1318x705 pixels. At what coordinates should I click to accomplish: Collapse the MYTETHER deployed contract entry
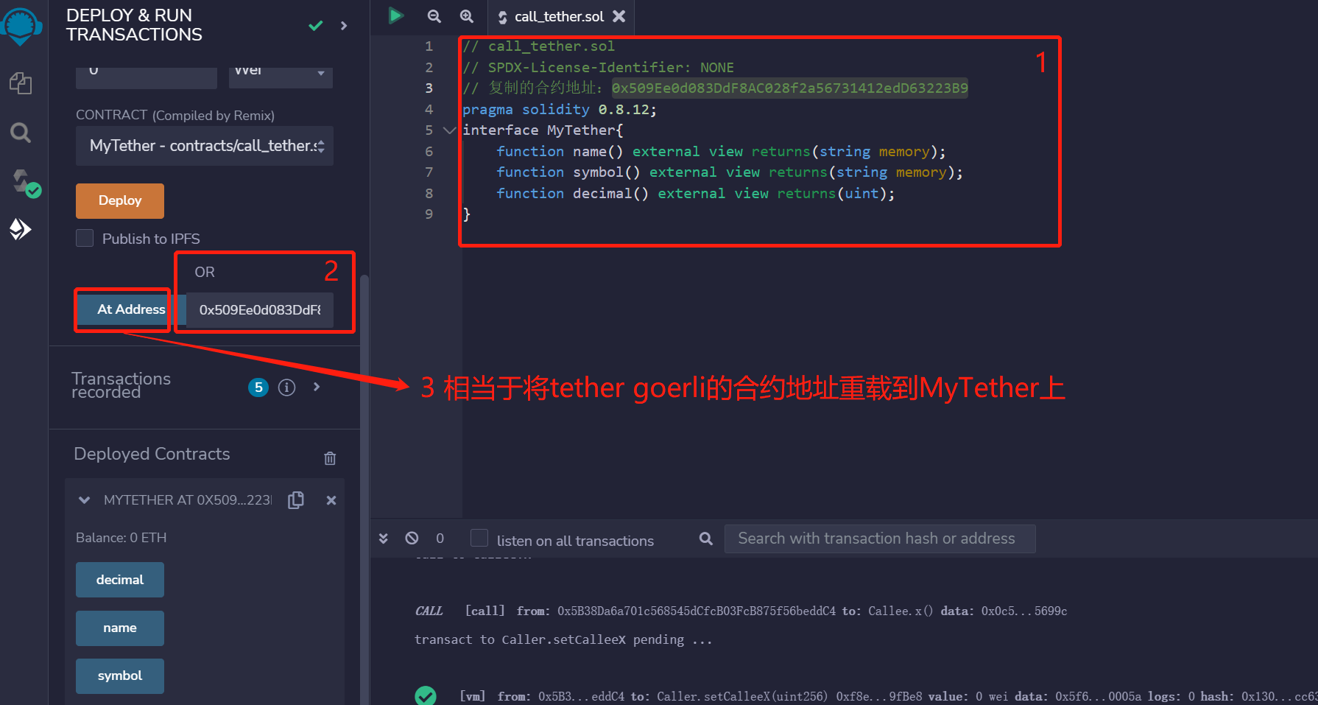pyautogui.click(x=85, y=500)
